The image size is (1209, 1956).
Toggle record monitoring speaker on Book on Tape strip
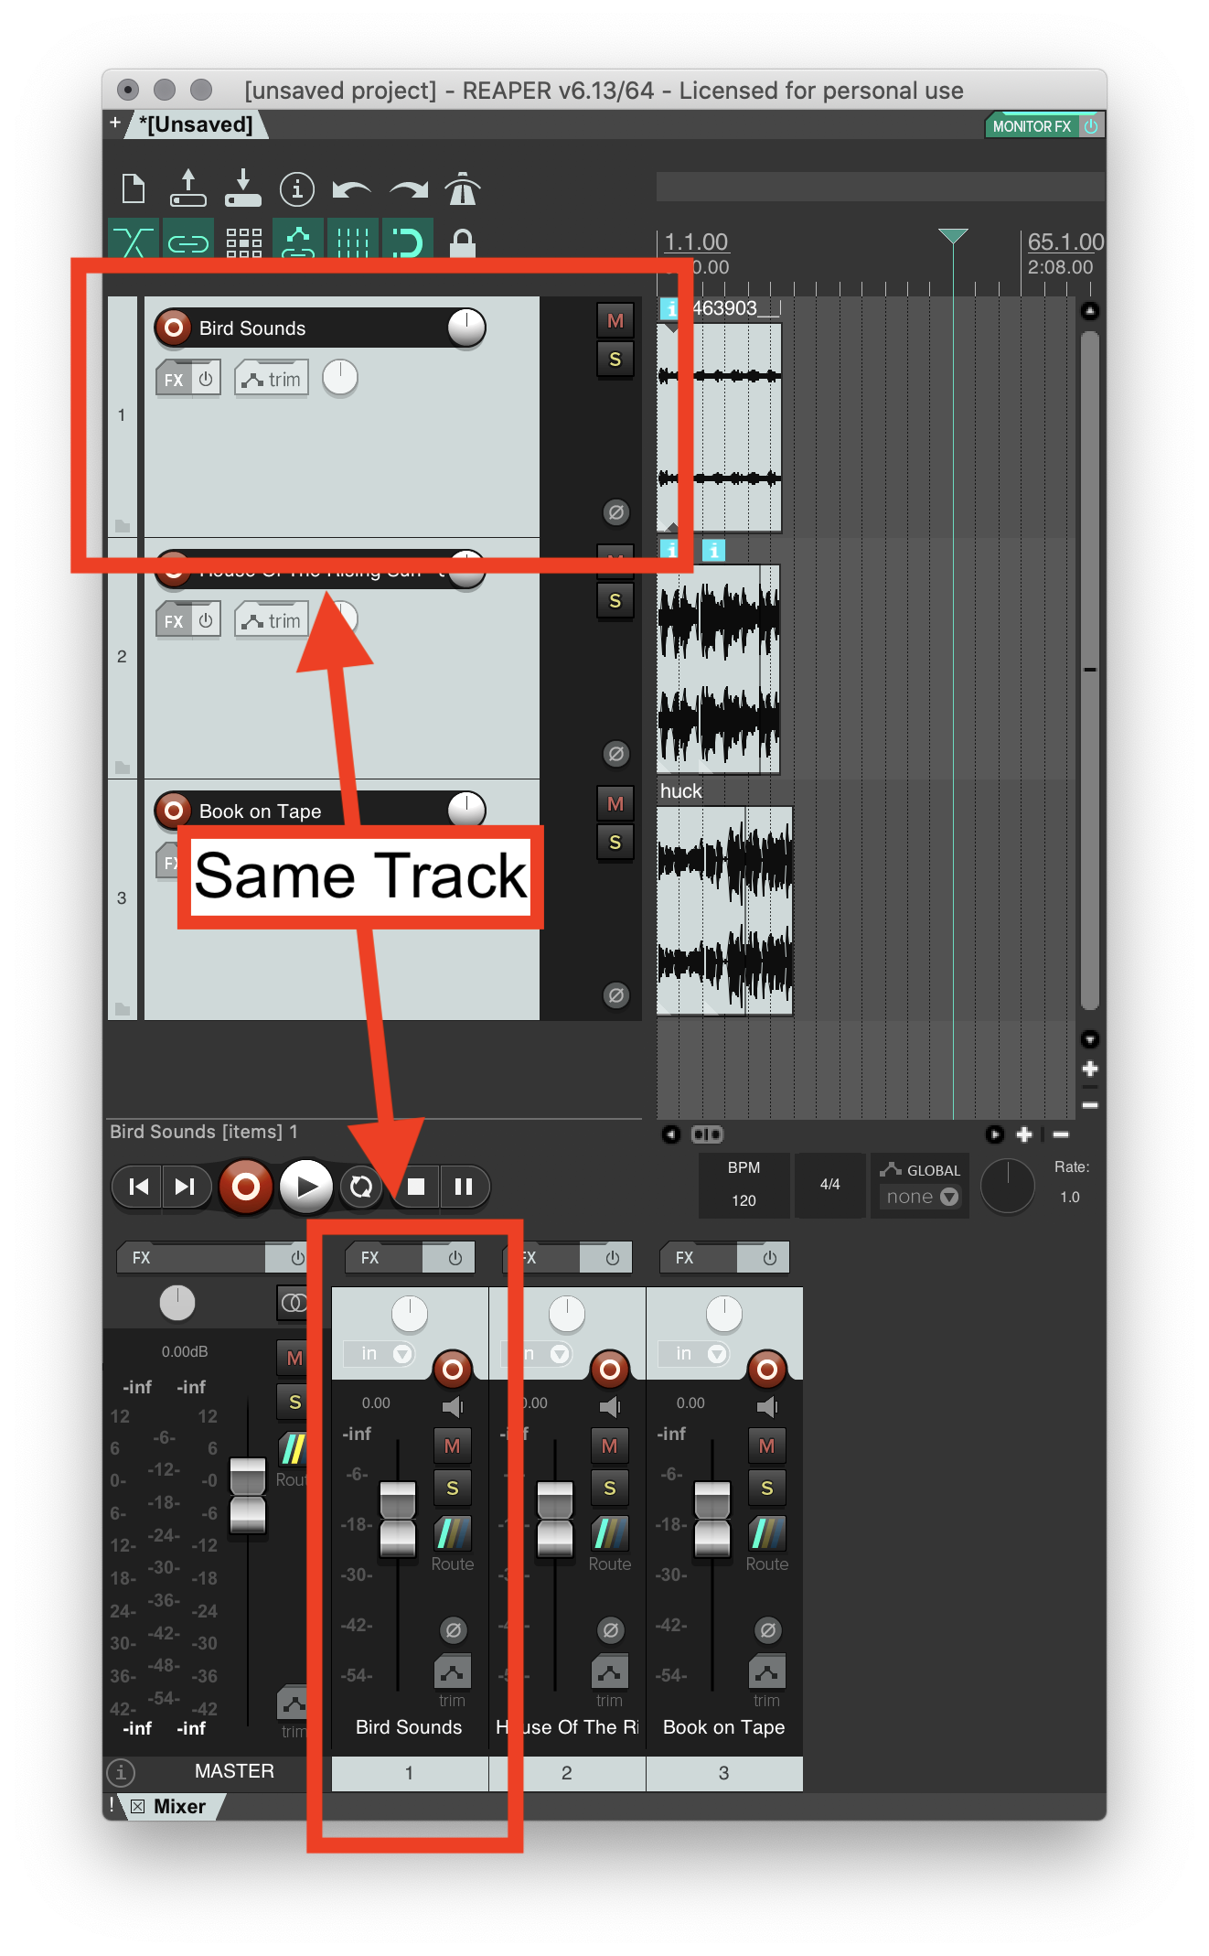767,1406
